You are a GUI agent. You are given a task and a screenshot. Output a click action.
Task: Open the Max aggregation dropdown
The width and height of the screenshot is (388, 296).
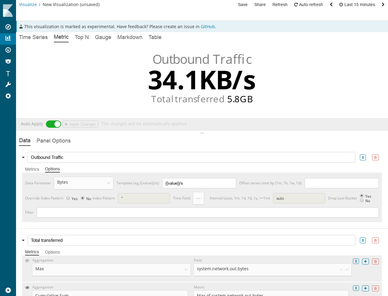[x=111, y=269]
